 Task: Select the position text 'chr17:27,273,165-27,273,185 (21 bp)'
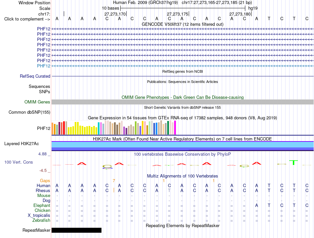click(x=217, y=3)
